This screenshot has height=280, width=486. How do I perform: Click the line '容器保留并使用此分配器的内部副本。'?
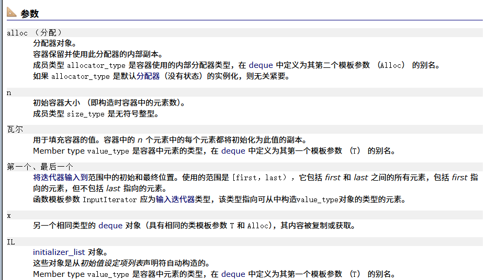pos(98,54)
